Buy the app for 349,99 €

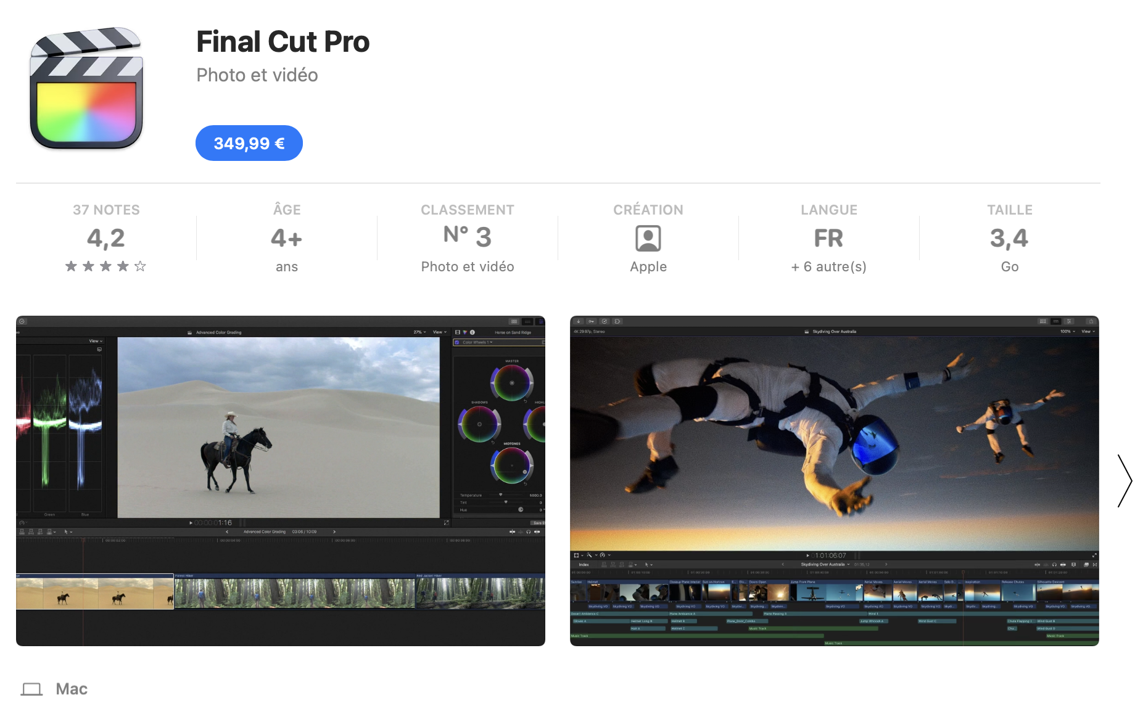point(249,143)
